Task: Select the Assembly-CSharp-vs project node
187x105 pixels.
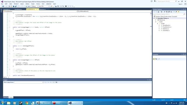Action: click(x=163, y=18)
